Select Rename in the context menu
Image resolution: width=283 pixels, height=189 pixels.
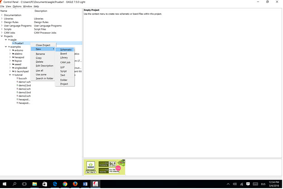pyautogui.click(x=43, y=54)
